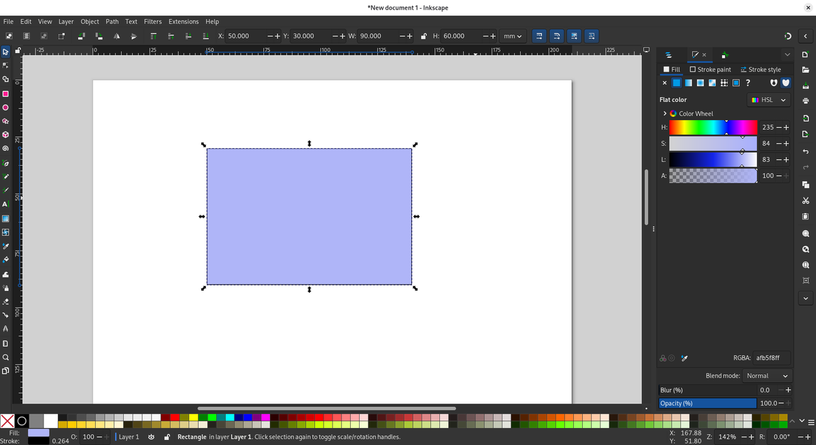The height and width of the screenshot is (445, 816).
Task: Open the dock panel chevron menu
Action: (x=787, y=54)
